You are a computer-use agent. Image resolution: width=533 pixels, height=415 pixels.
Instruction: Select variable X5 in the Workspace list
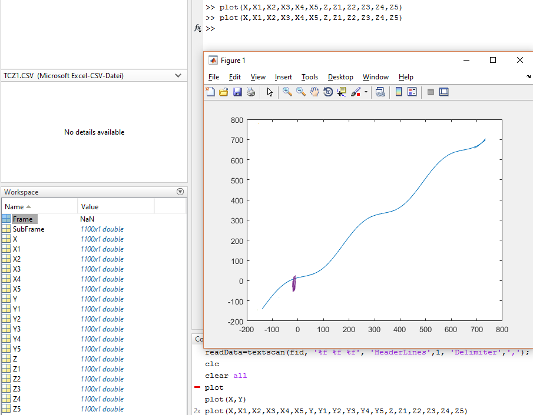[x=16, y=289]
